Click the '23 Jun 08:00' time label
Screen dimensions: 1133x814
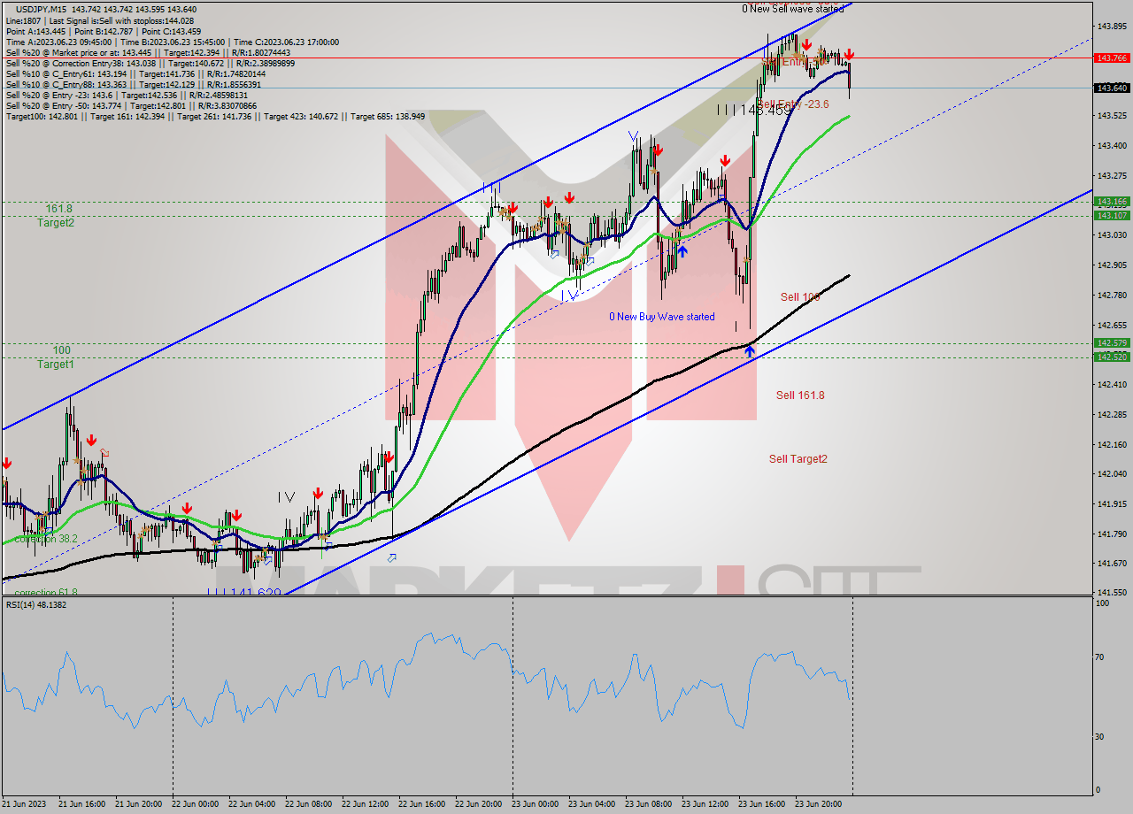pos(648,804)
